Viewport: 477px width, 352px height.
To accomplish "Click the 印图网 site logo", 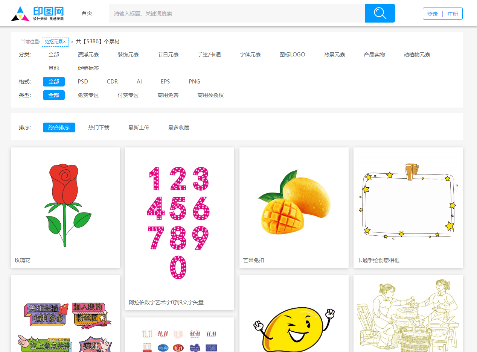I will point(37,13).
